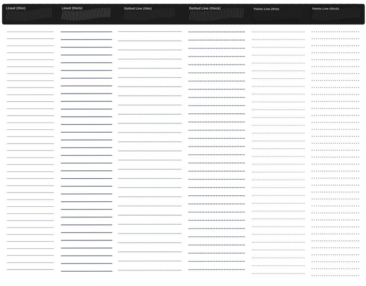Image resolution: width=366 pixels, height=286 pixels.
Task: Choose the Points Line (thin) header label
Action: (x=266, y=9)
